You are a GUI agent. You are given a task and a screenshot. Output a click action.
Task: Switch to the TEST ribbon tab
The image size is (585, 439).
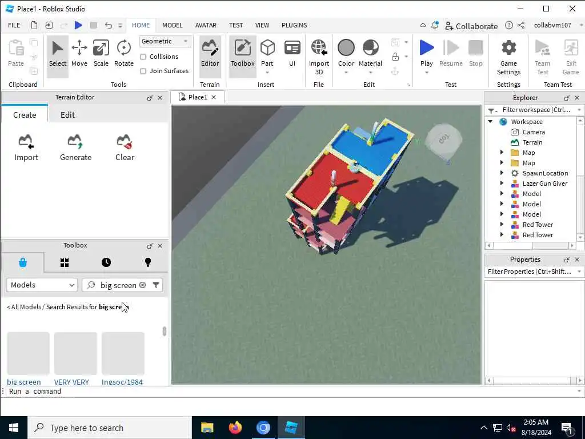tap(236, 25)
